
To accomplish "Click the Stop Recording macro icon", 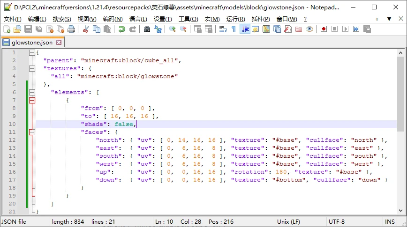I will pos(335,29).
